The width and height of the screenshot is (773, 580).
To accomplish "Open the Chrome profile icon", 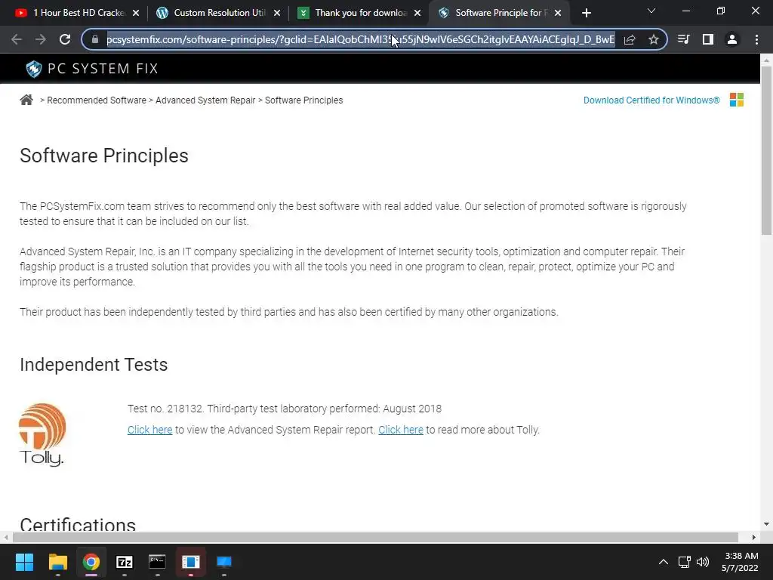I will pos(732,39).
